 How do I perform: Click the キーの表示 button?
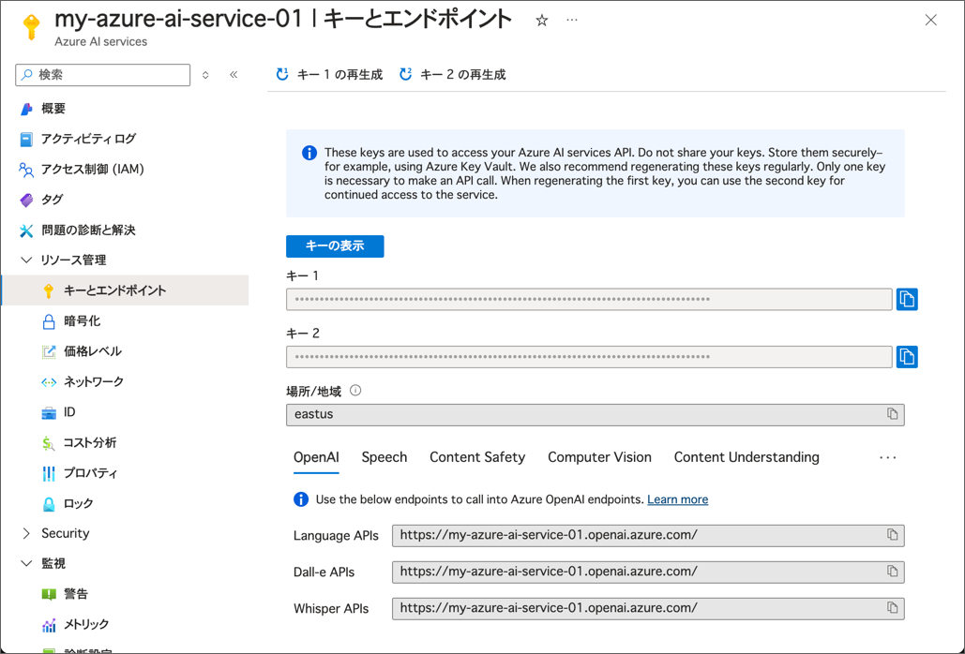pyautogui.click(x=335, y=245)
